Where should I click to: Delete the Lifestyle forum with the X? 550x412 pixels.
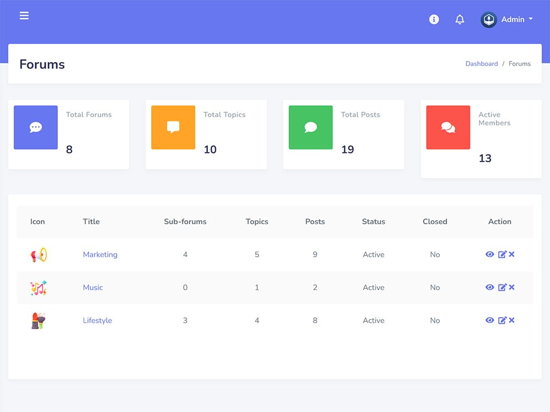click(x=512, y=320)
